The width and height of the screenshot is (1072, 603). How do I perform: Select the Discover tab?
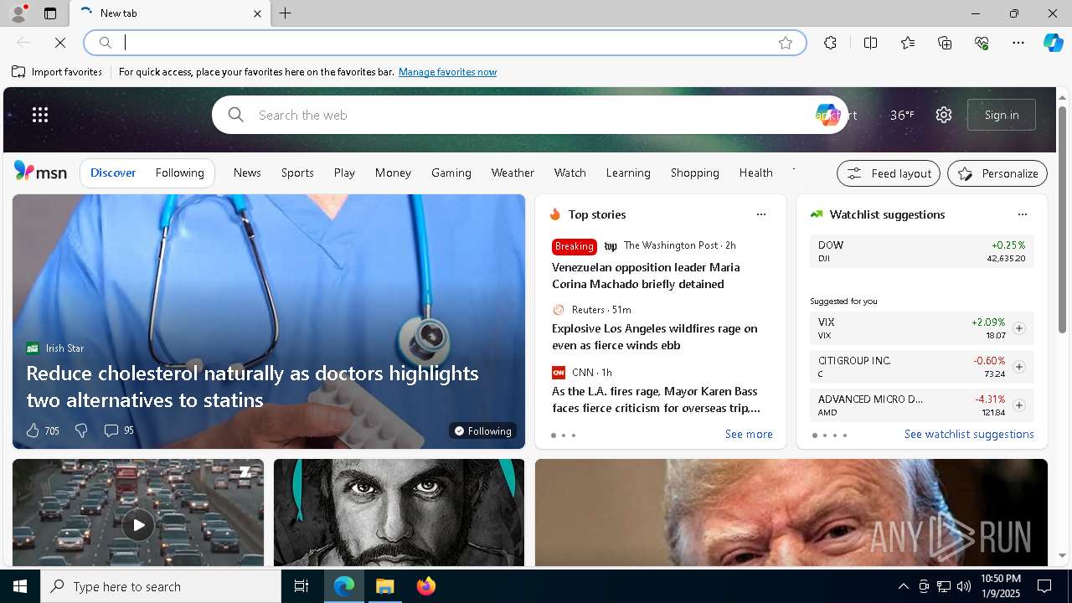(x=113, y=173)
